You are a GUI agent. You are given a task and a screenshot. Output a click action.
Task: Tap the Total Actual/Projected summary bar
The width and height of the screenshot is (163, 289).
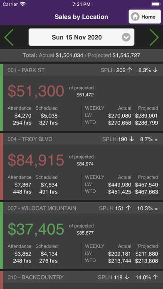(81, 55)
